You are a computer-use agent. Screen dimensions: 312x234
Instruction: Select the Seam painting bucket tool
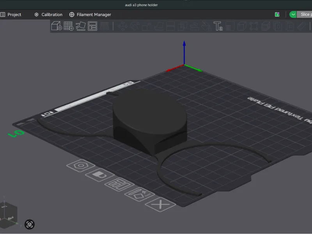tap(206, 26)
